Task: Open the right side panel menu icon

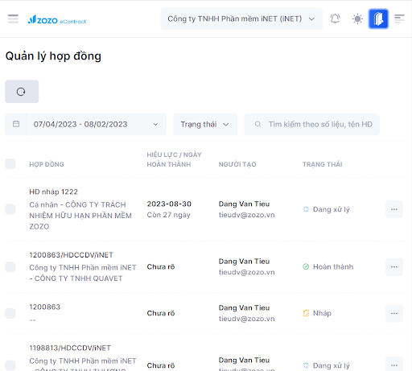Action: 399,19
